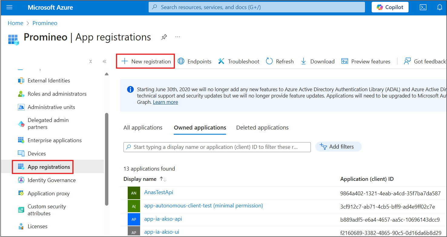Open Application proxy
The width and height of the screenshot is (447, 237).
[48, 194]
